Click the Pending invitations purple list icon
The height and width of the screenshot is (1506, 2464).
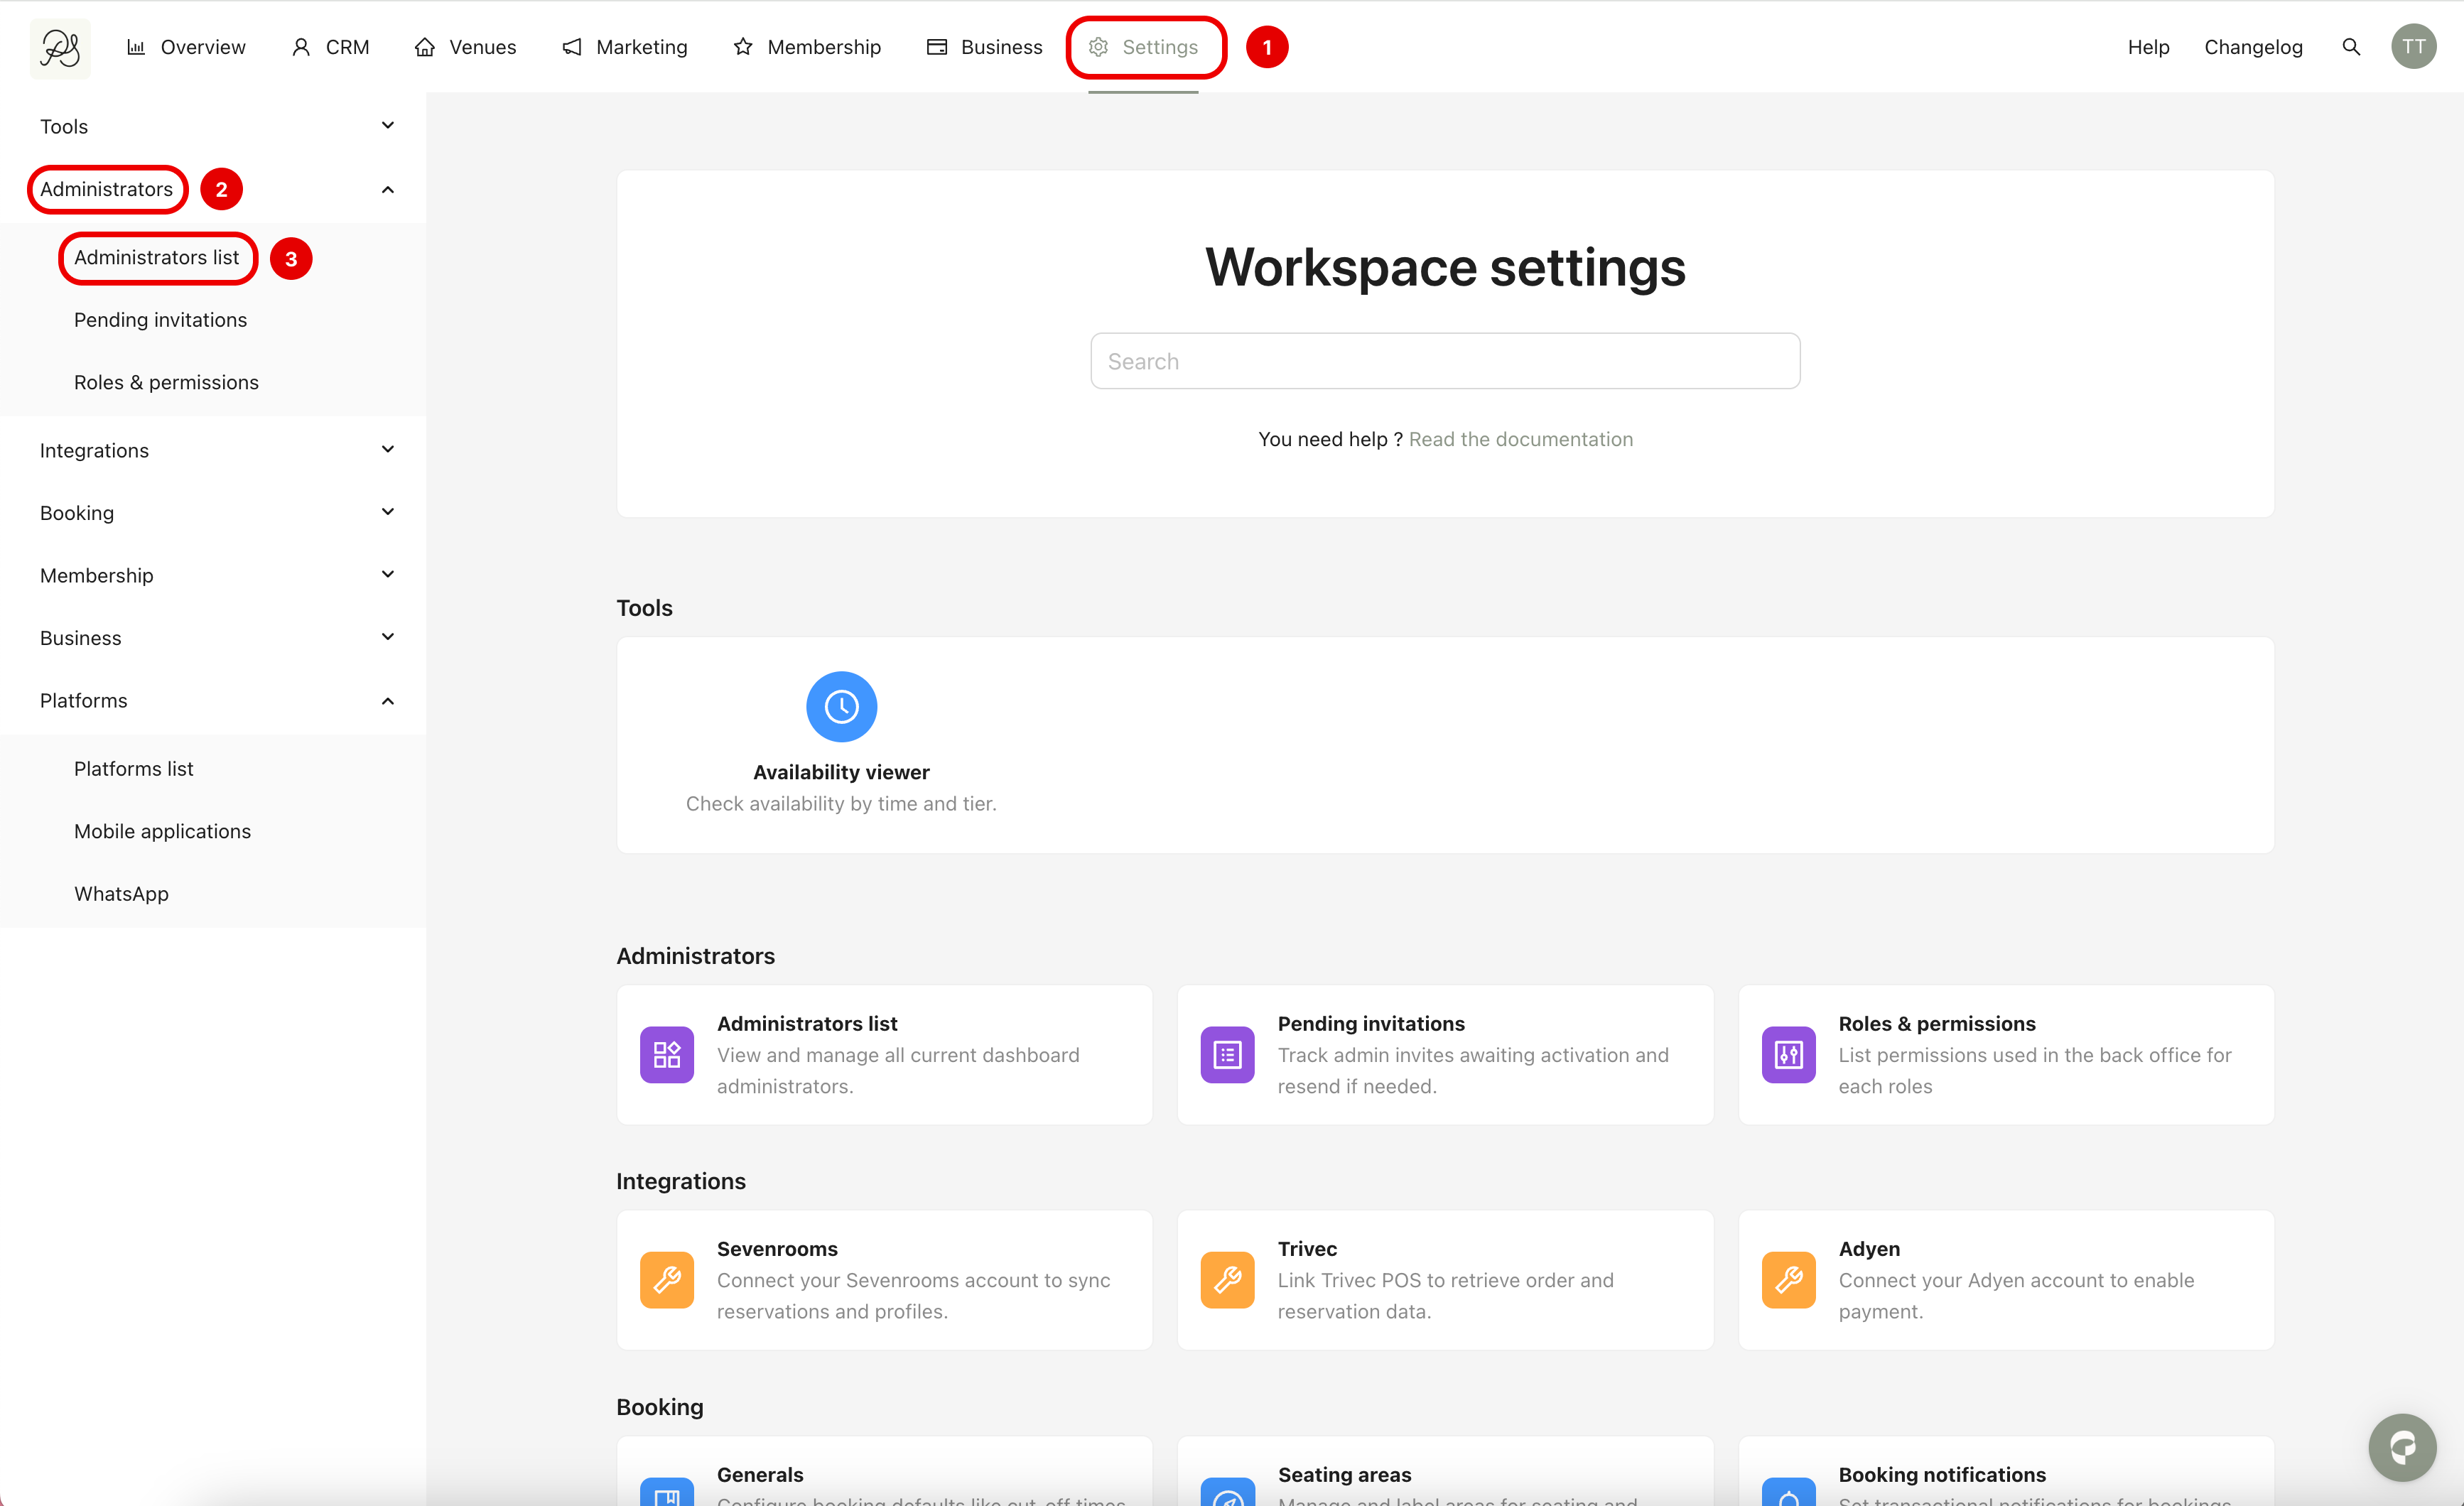pos(1227,1054)
